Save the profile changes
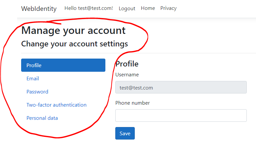 click(x=125, y=133)
